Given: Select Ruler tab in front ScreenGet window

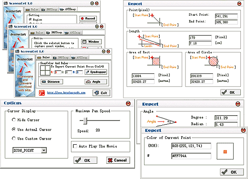Looking at the screenshot, I should pyautogui.click(x=43, y=57).
